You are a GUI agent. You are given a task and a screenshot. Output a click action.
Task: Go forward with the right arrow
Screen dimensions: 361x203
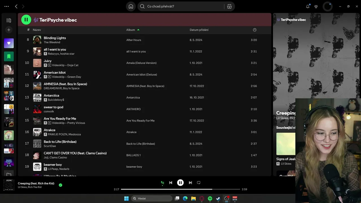23,6
